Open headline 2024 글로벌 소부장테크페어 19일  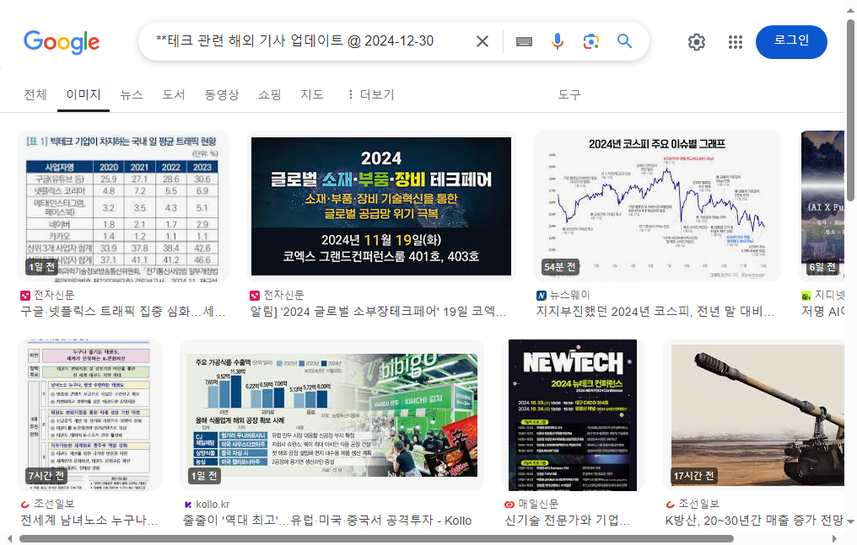coord(378,312)
